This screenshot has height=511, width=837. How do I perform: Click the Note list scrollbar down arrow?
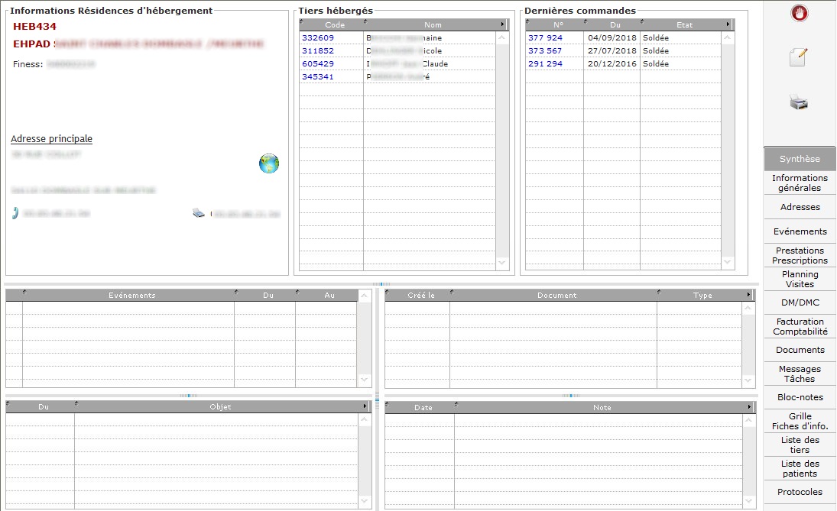749,501
